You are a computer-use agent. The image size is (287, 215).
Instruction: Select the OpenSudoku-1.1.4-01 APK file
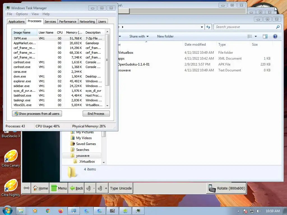133,64
